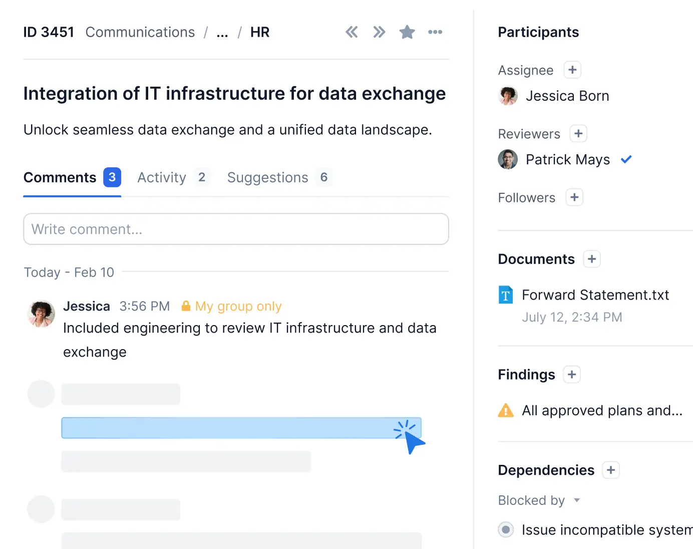Open the Communications breadcrumb link
The height and width of the screenshot is (549, 693).
140,33
